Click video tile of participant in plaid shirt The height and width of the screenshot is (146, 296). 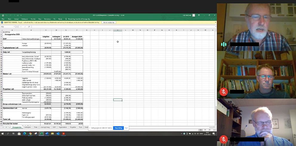pyautogui.click(x=256, y=27)
